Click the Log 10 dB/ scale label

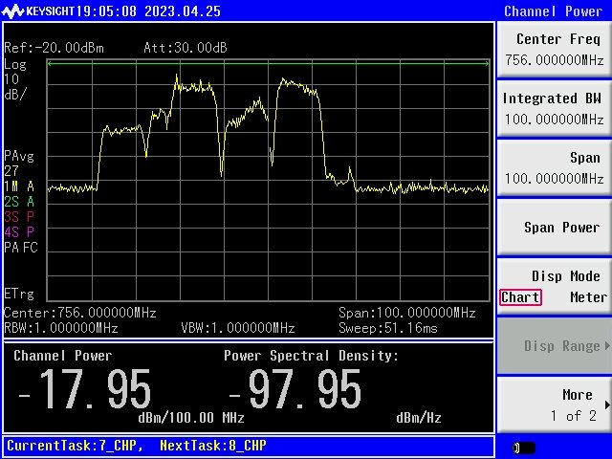point(16,78)
